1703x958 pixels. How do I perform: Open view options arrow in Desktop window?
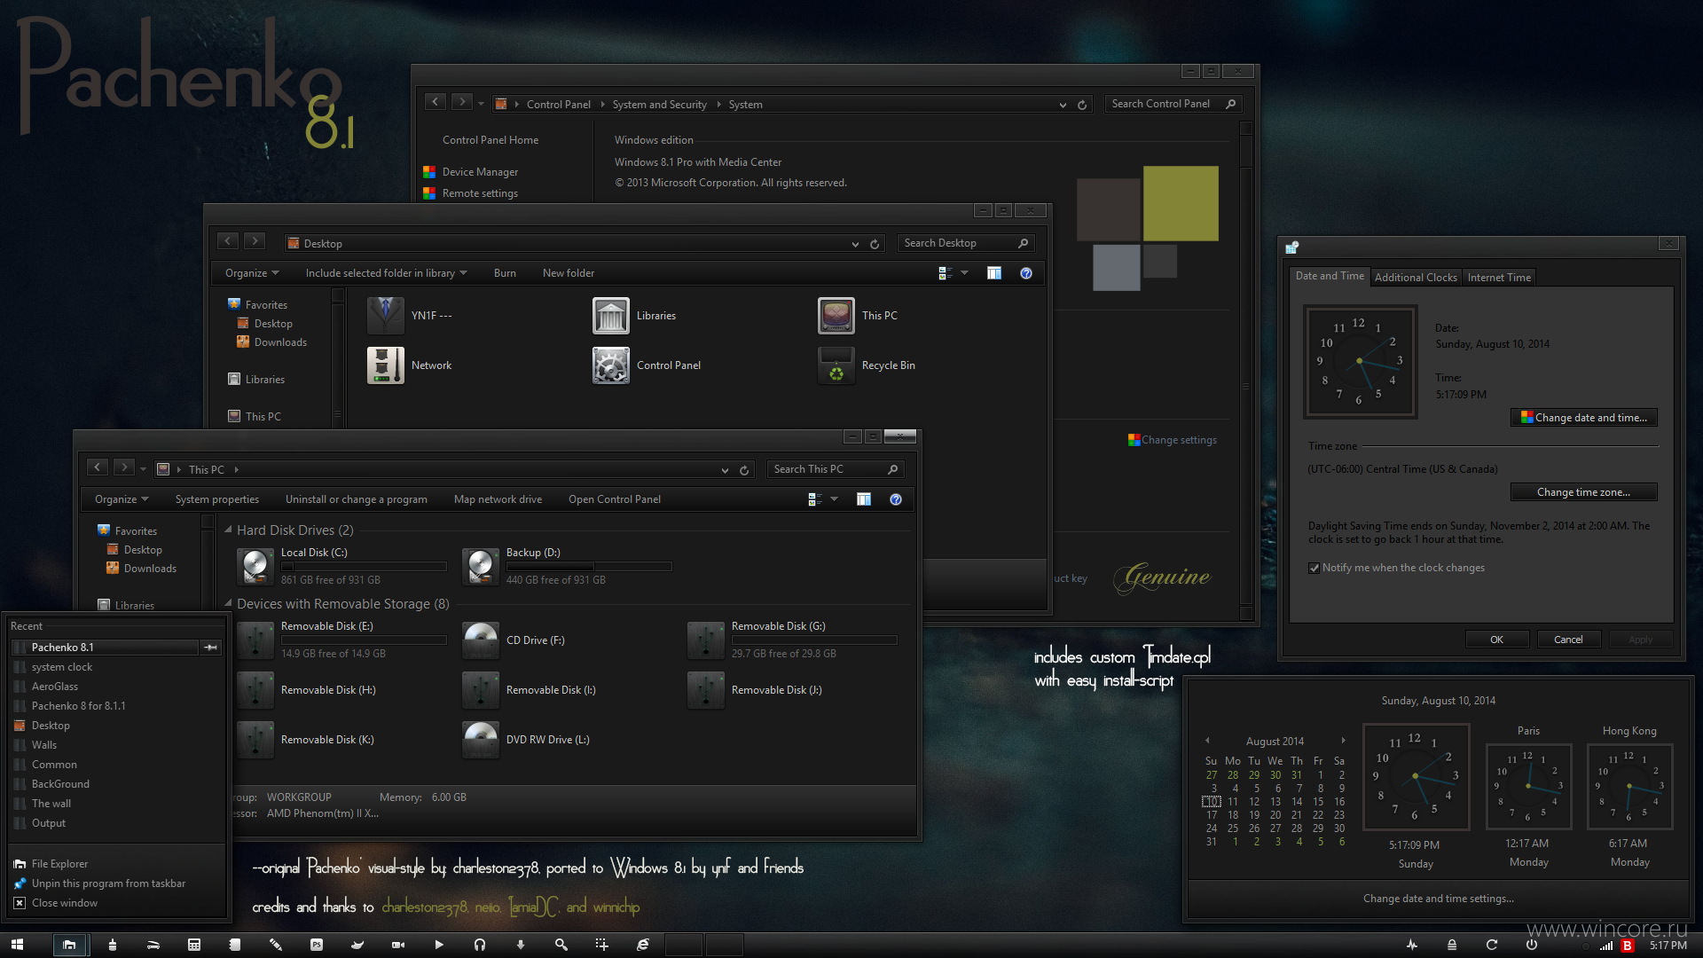[964, 273]
